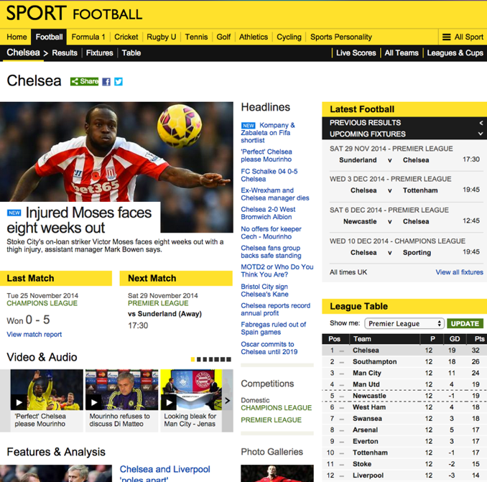Click the green UPDATE button
The width and height of the screenshot is (487, 482).
(x=465, y=323)
